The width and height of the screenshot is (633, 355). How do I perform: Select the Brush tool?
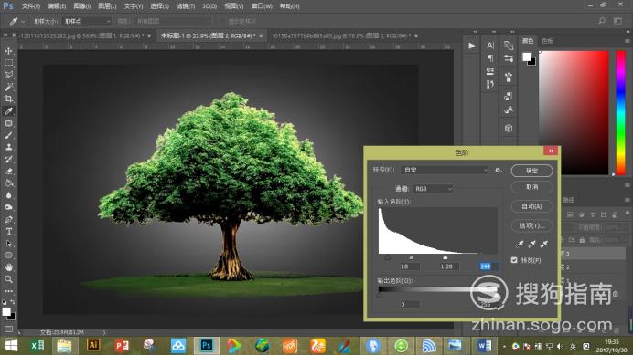[8, 135]
